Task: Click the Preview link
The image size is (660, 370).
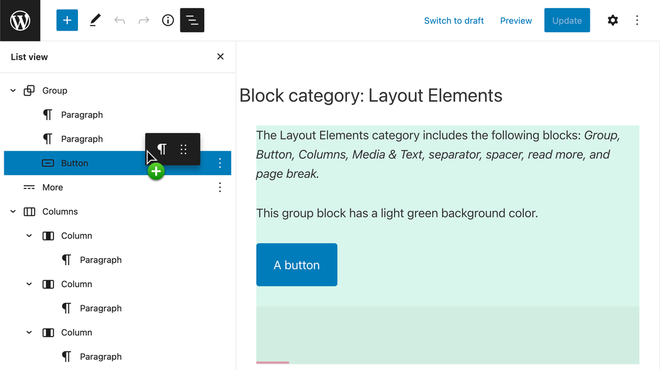Action: click(515, 21)
